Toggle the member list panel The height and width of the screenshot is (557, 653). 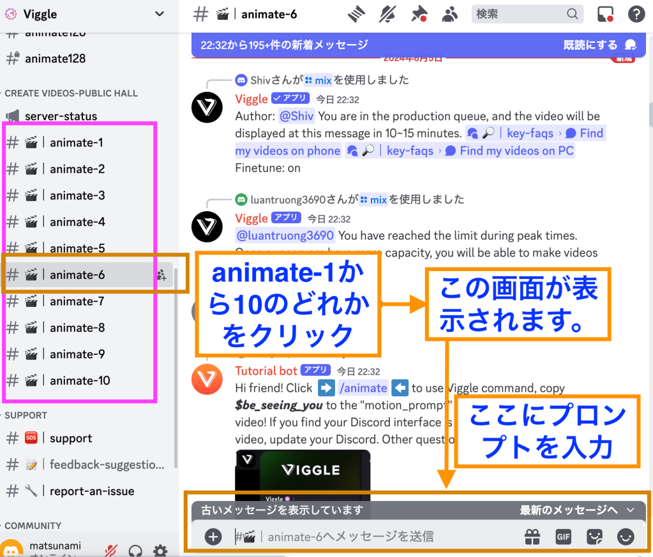[451, 14]
